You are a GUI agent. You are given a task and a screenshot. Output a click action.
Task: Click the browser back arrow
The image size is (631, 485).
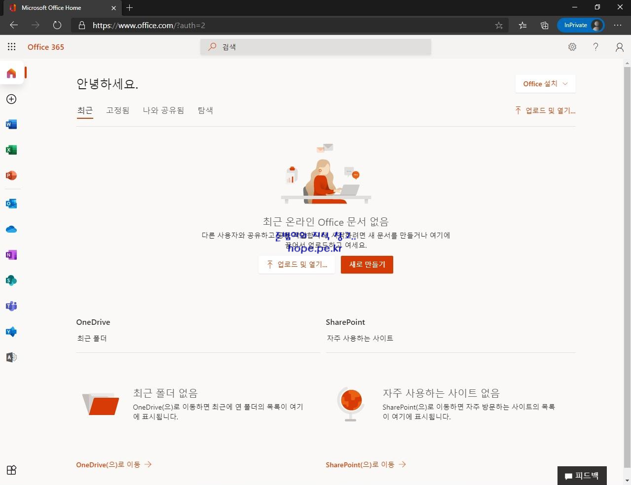14,25
